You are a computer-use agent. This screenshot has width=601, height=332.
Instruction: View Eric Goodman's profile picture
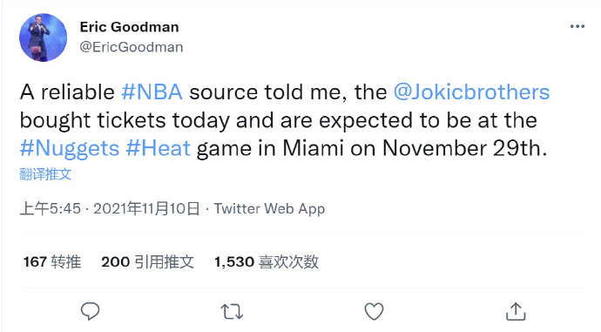[x=44, y=37]
